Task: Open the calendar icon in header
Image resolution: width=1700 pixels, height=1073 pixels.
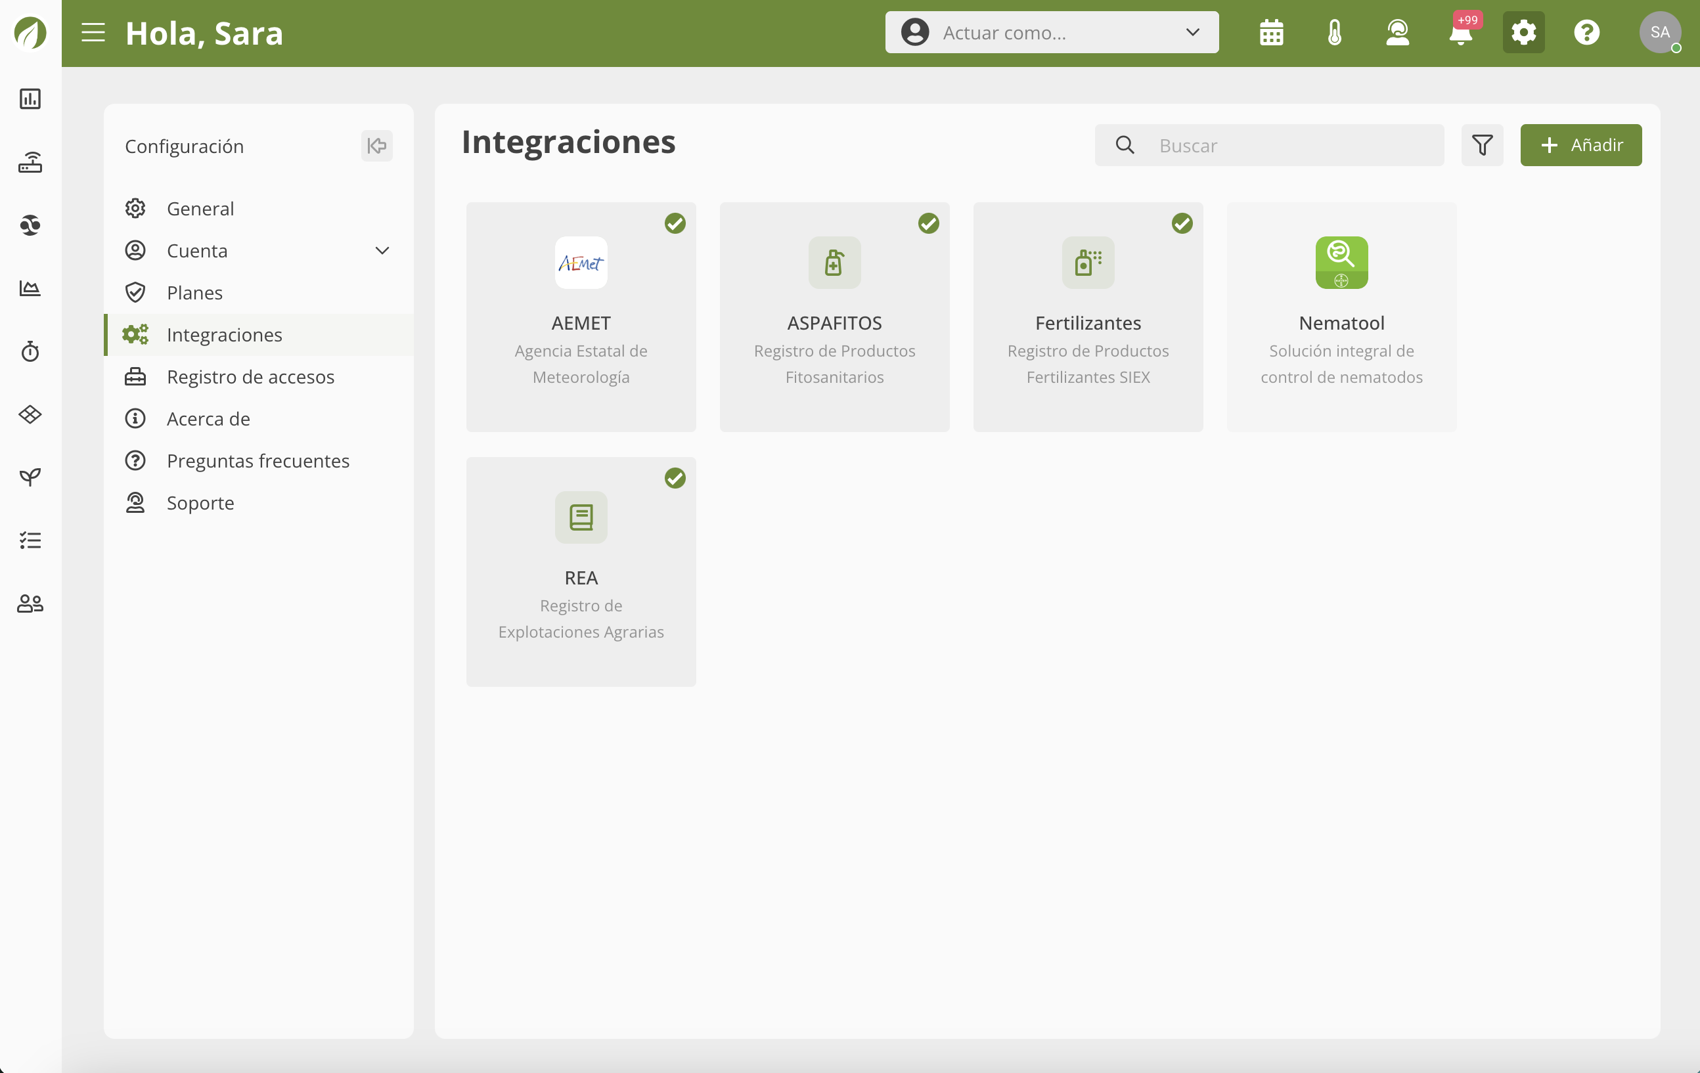Action: click(x=1271, y=32)
